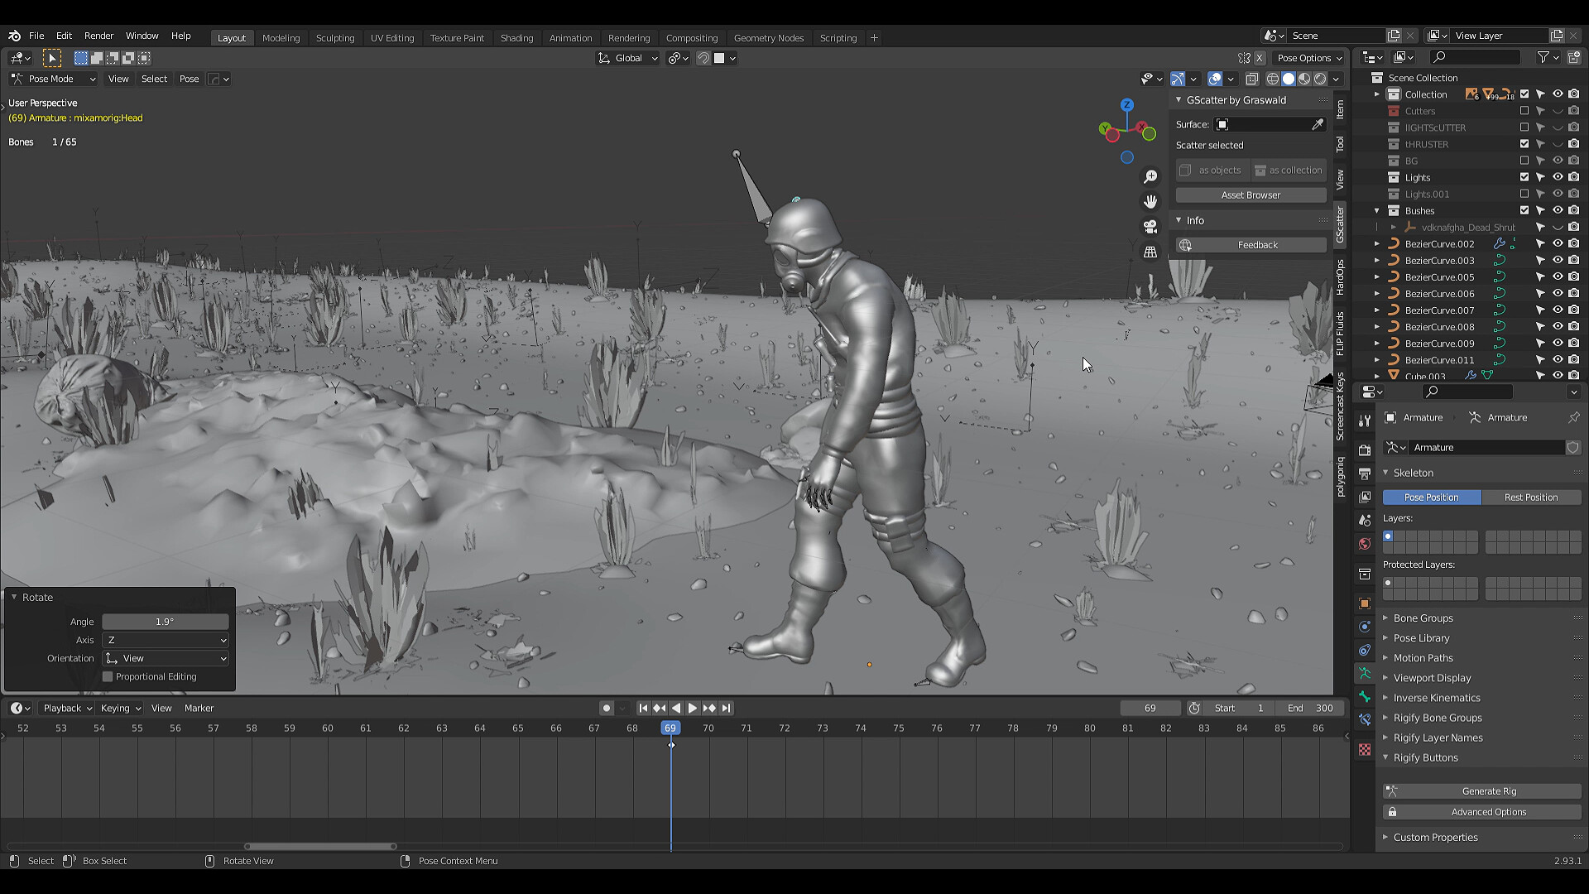
Task: Click the surface eyedropper icon
Action: (x=1318, y=124)
